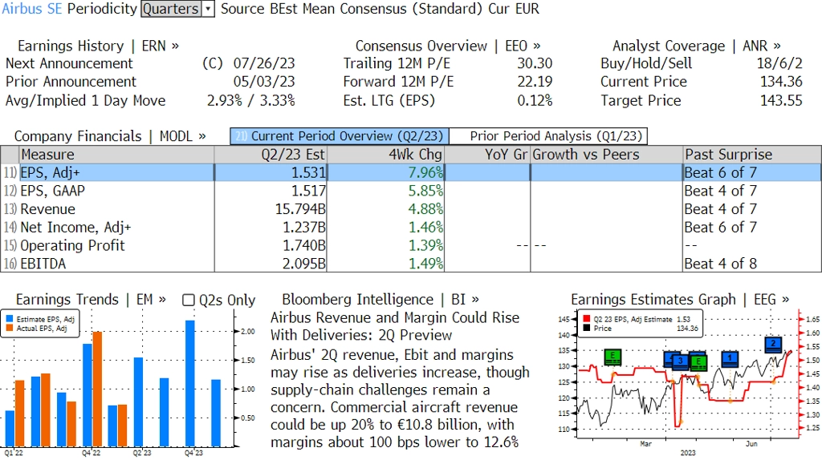Select the EPS, GAAP row
The height and width of the screenshot is (460, 822).
pos(411,191)
